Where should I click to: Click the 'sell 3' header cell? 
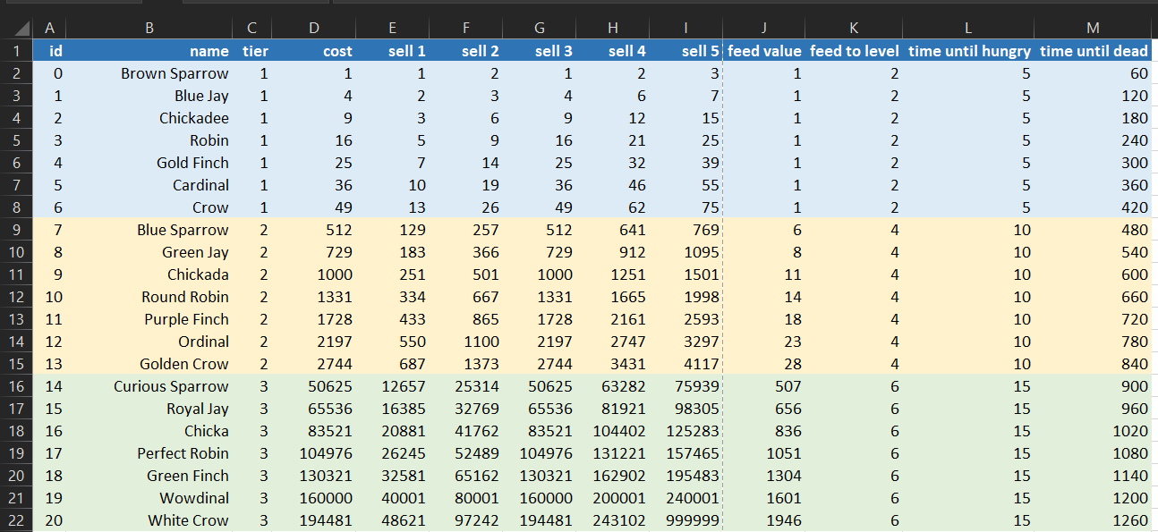[x=539, y=51]
